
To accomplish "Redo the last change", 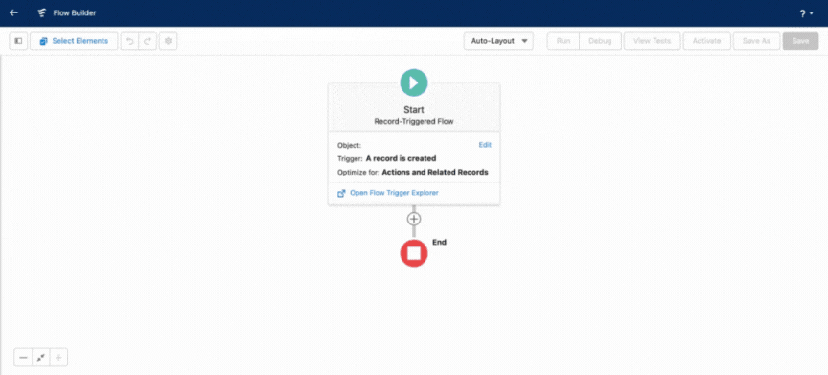I will (x=148, y=41).
